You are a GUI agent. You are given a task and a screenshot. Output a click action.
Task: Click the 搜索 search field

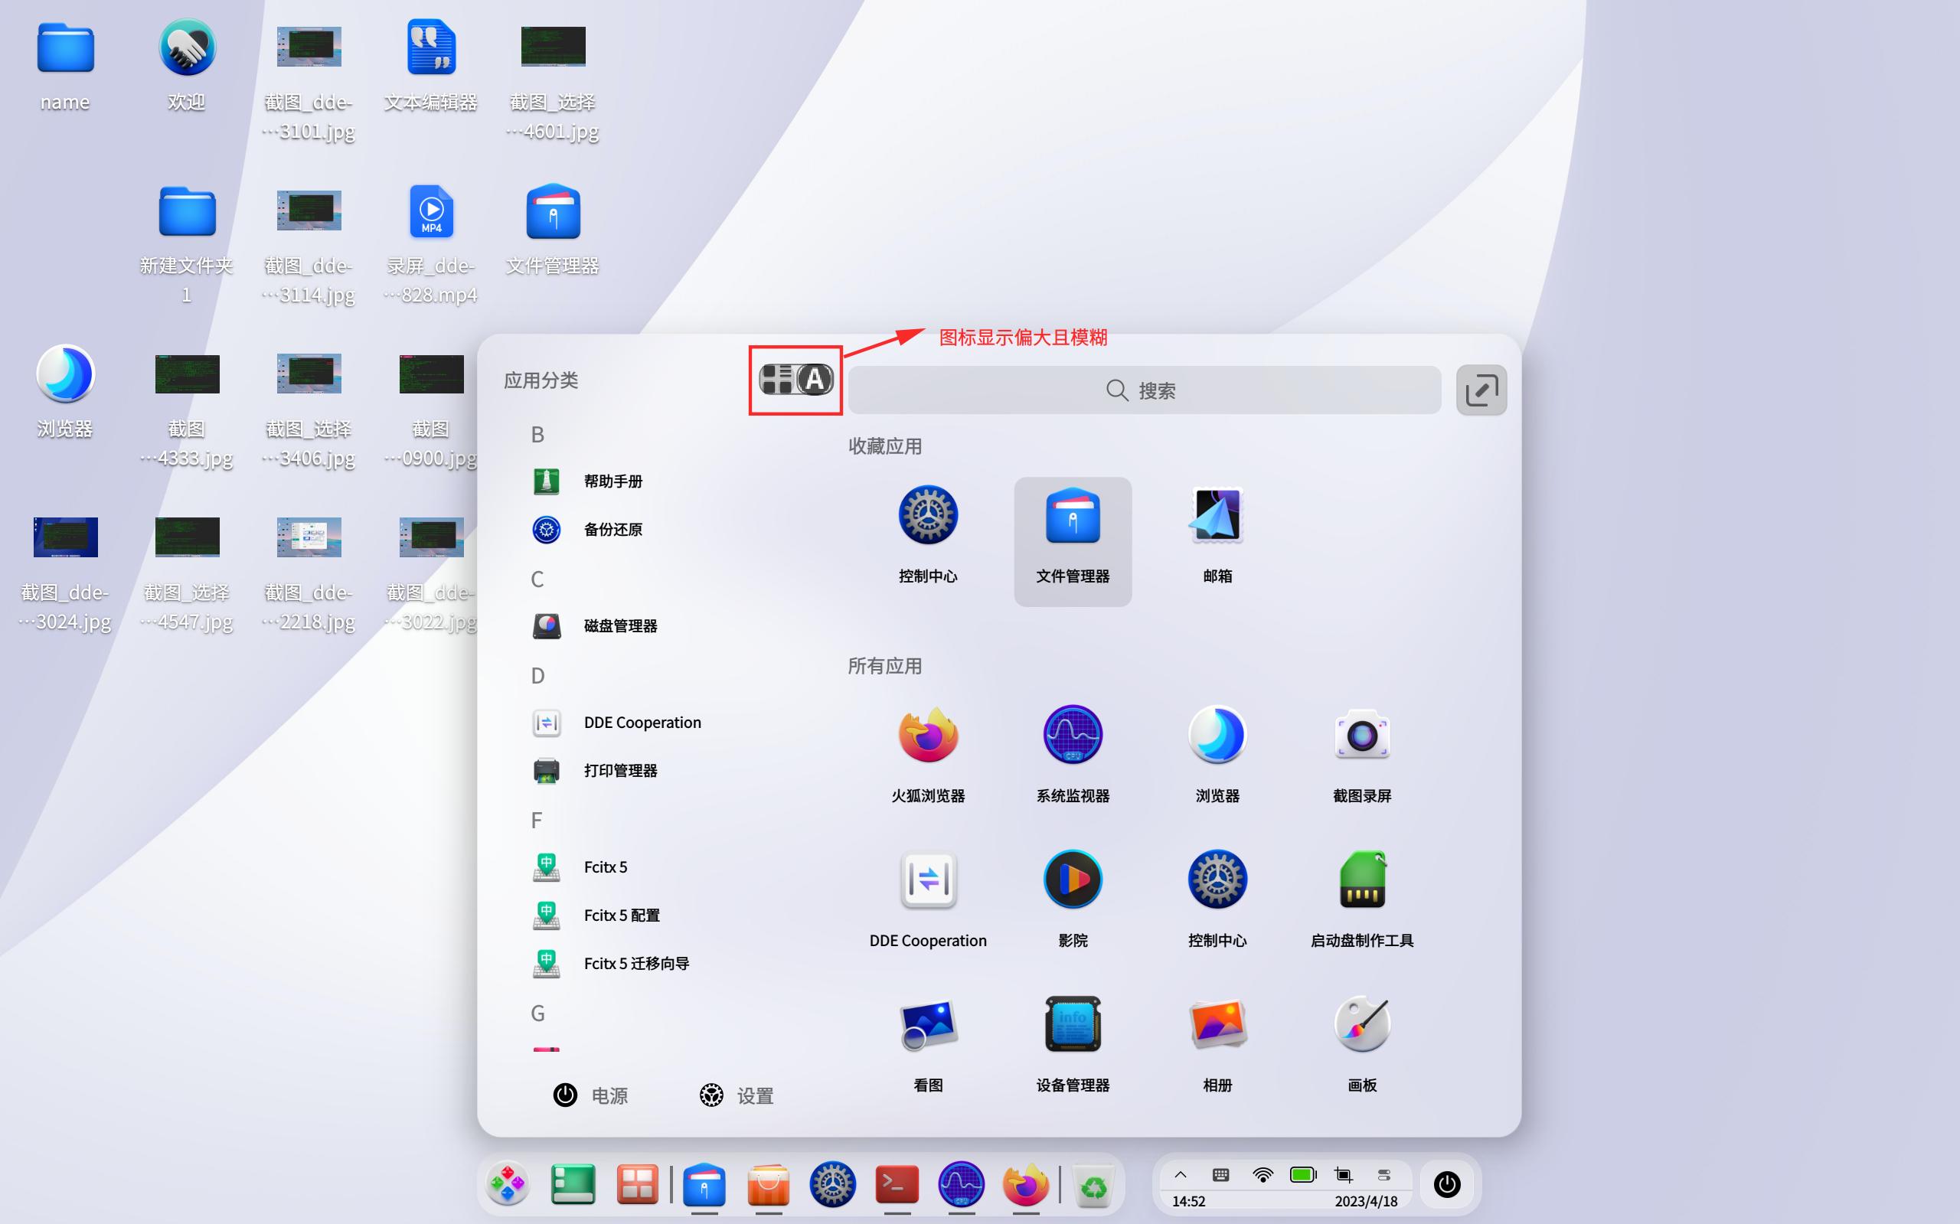(x=1144, y=390)
